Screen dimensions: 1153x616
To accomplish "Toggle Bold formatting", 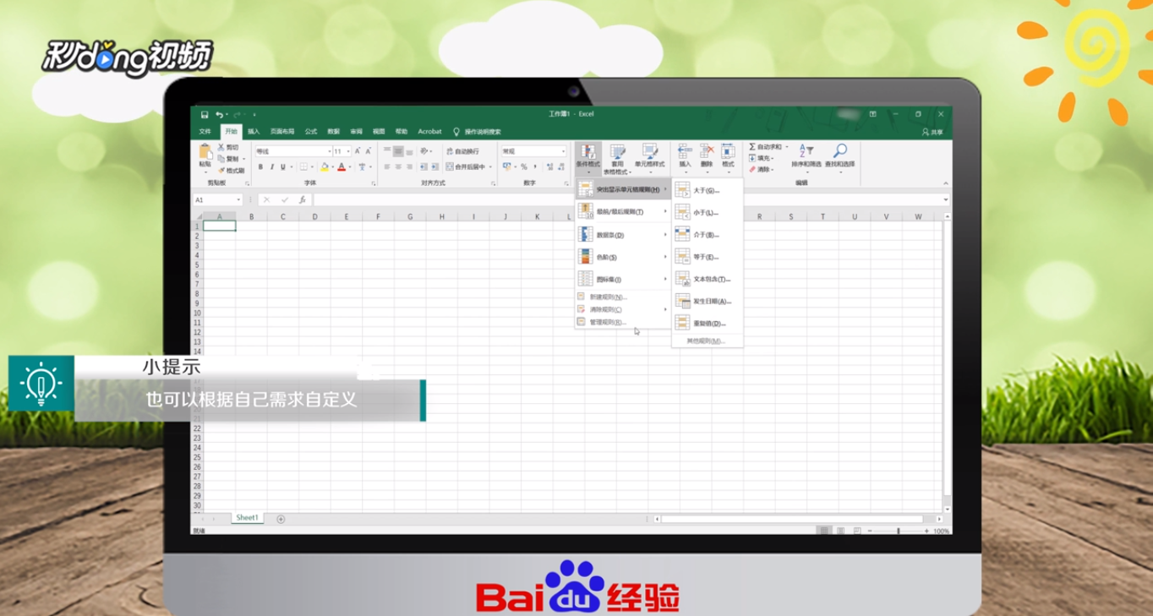I will click(x=260, y=167).
